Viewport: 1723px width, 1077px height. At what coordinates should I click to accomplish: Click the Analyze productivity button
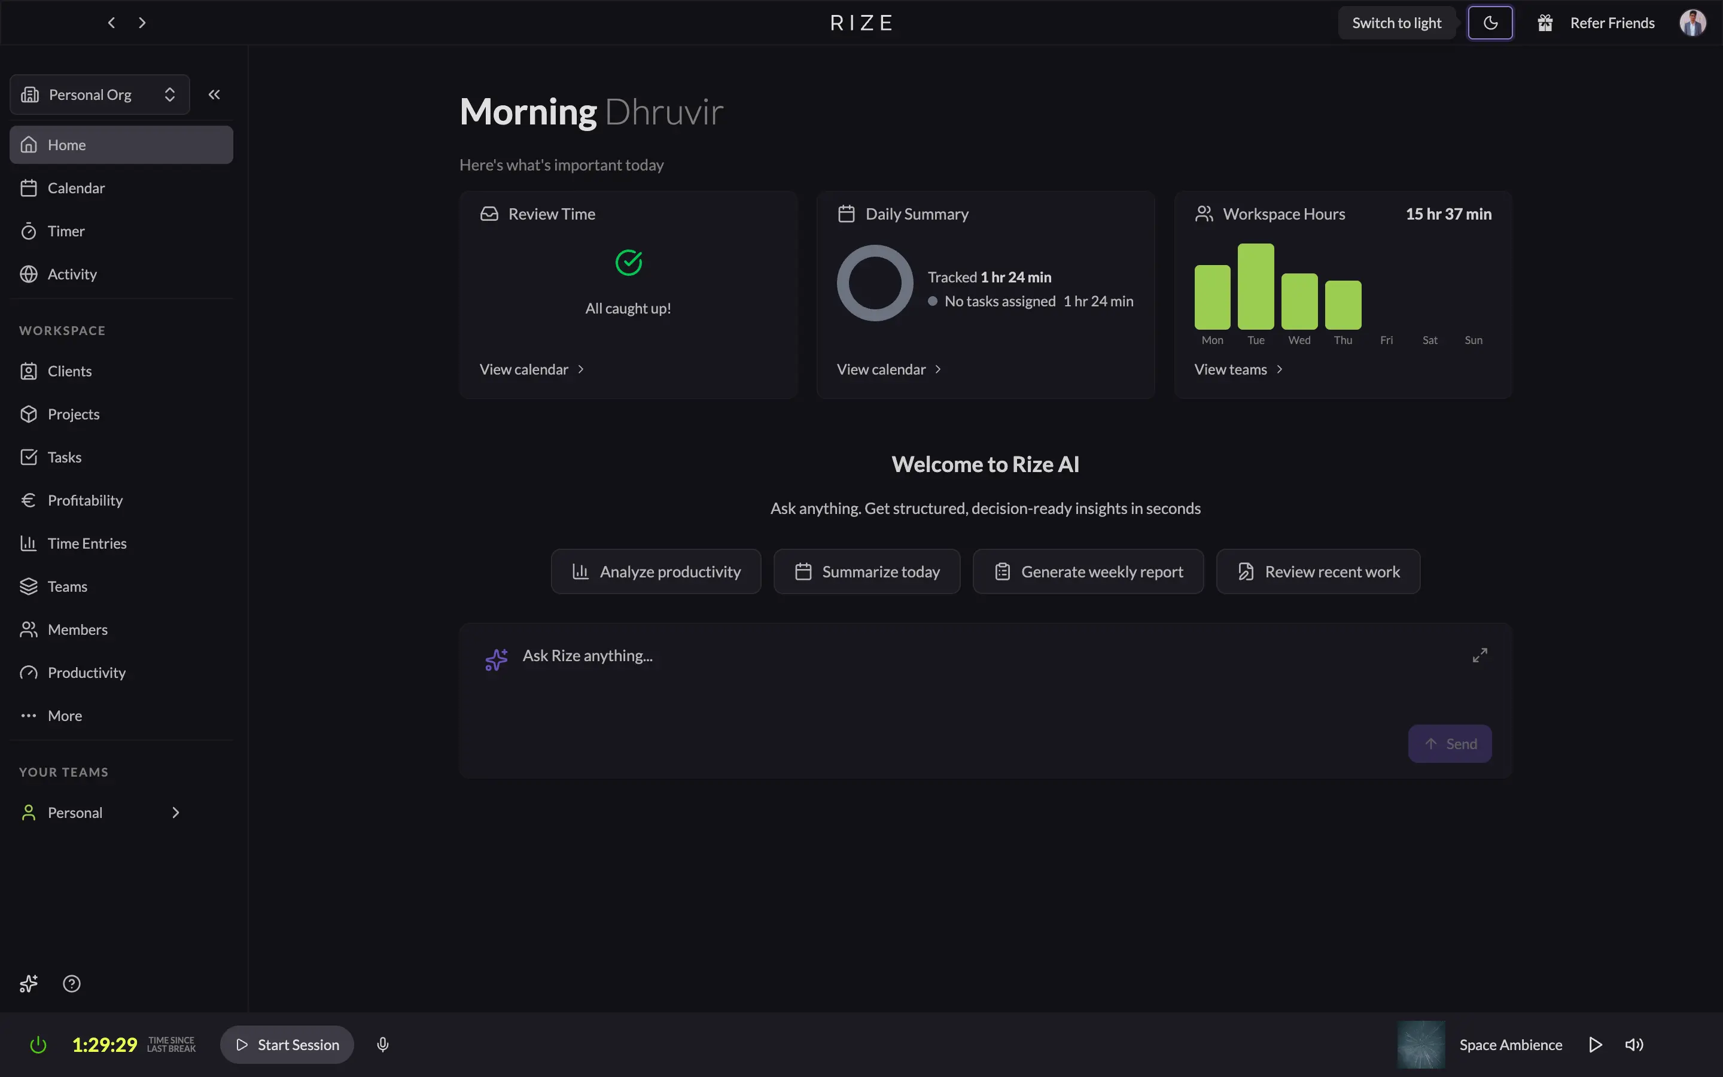click(656, 571)
